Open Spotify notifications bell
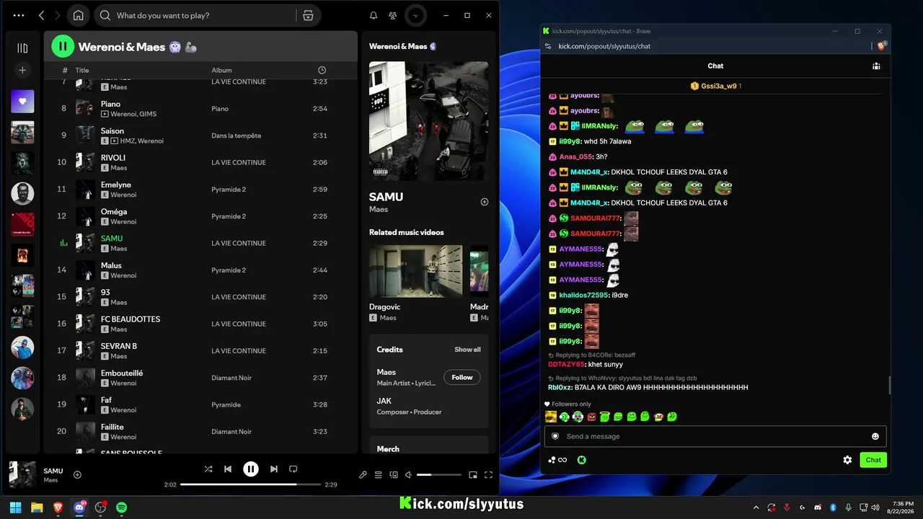Image resolution: width=923 pixels, height=519 pixels. coord(374,15)
